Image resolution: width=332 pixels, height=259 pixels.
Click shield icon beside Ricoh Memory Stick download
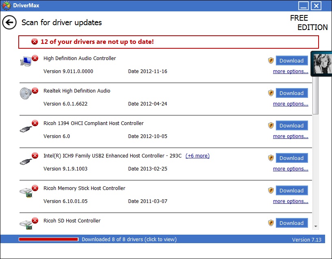(271, 190)
